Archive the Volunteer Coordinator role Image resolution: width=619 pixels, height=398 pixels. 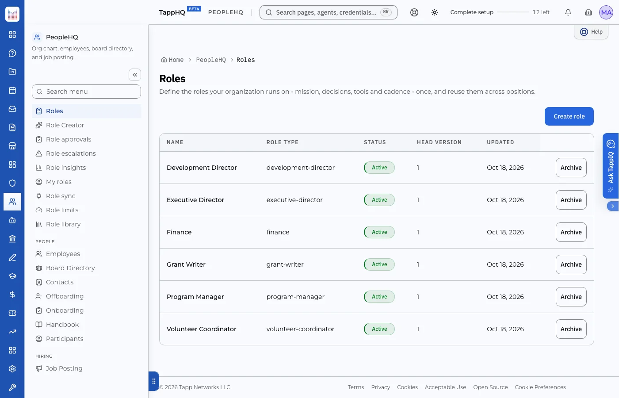tap(571, 329)
